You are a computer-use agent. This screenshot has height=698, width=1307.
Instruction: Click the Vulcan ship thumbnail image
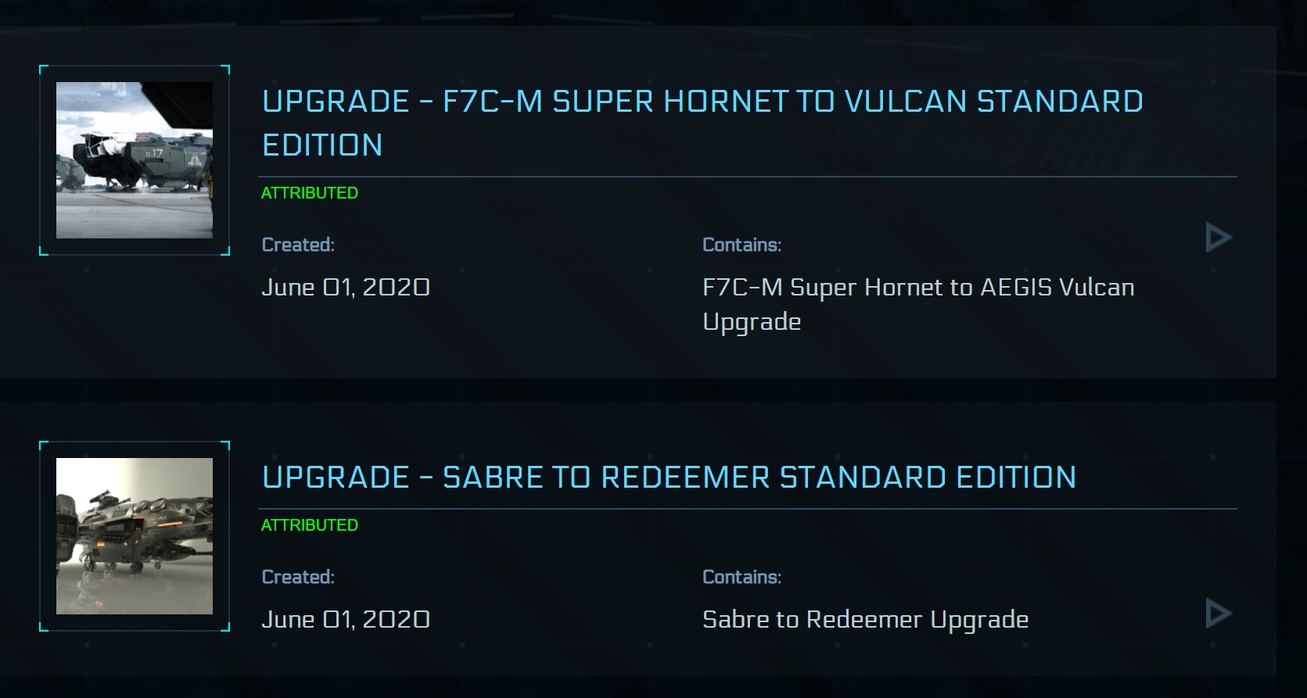tap(135, 160)
